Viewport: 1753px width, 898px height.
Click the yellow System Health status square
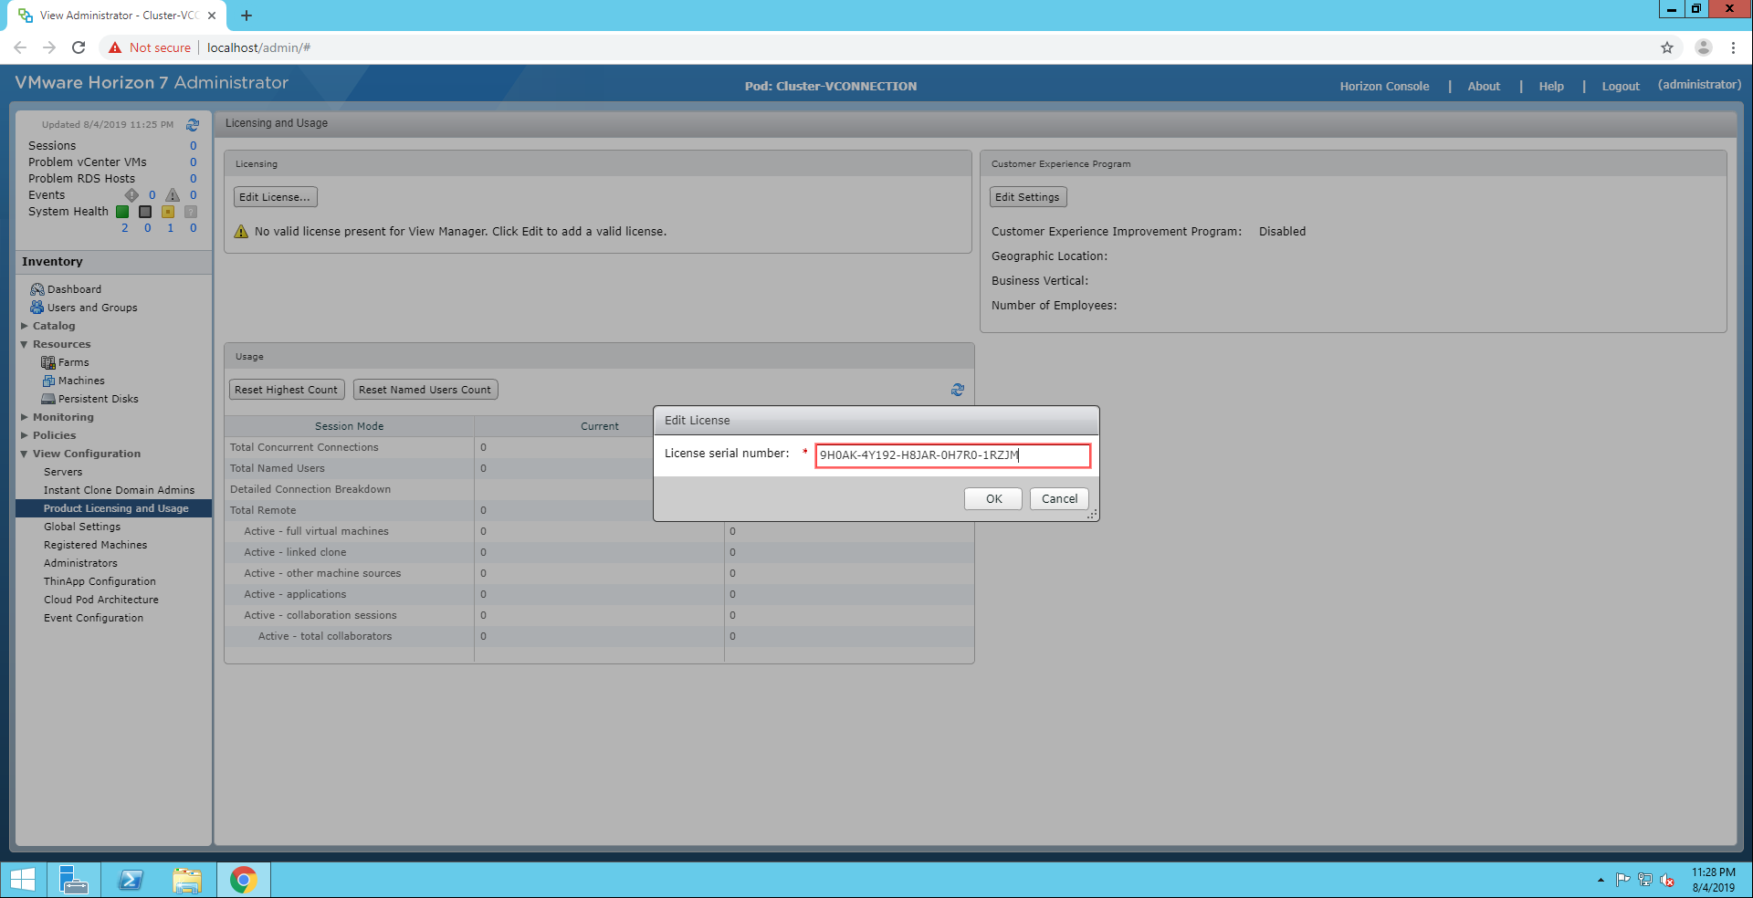tap(168, 212)
